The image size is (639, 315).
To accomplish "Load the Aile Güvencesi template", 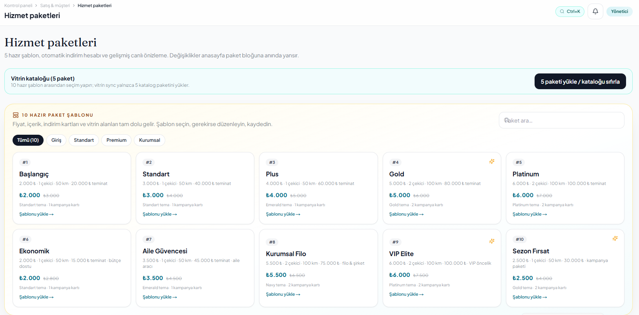I will point(160,297).
